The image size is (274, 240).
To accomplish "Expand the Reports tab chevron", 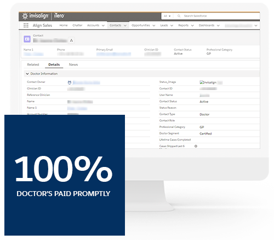I will [x=192, y=25].
